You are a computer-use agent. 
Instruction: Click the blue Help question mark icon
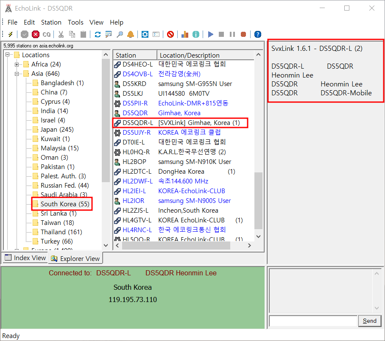tap(257, 34)
